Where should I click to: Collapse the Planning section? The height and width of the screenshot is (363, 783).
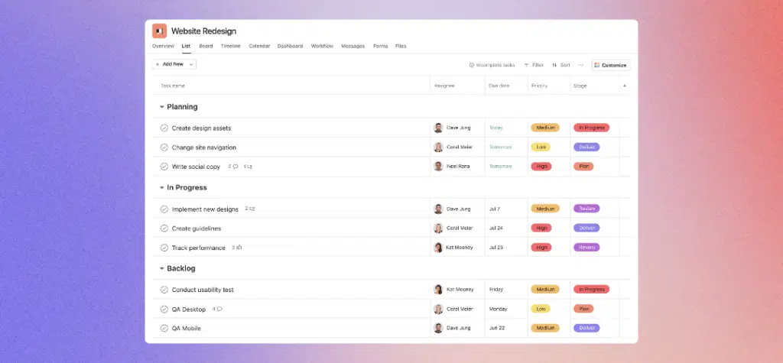click(161, 107)
